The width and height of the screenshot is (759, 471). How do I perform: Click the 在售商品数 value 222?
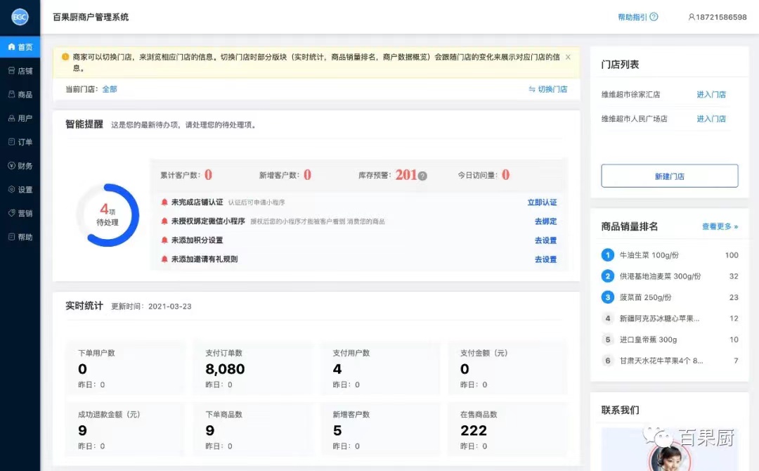(474, 430)
